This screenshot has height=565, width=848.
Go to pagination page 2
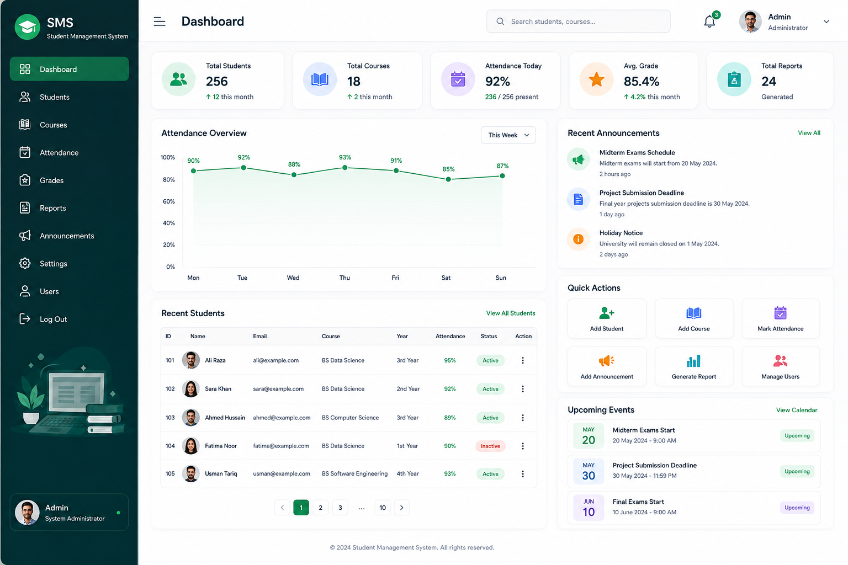coord(320,508)
